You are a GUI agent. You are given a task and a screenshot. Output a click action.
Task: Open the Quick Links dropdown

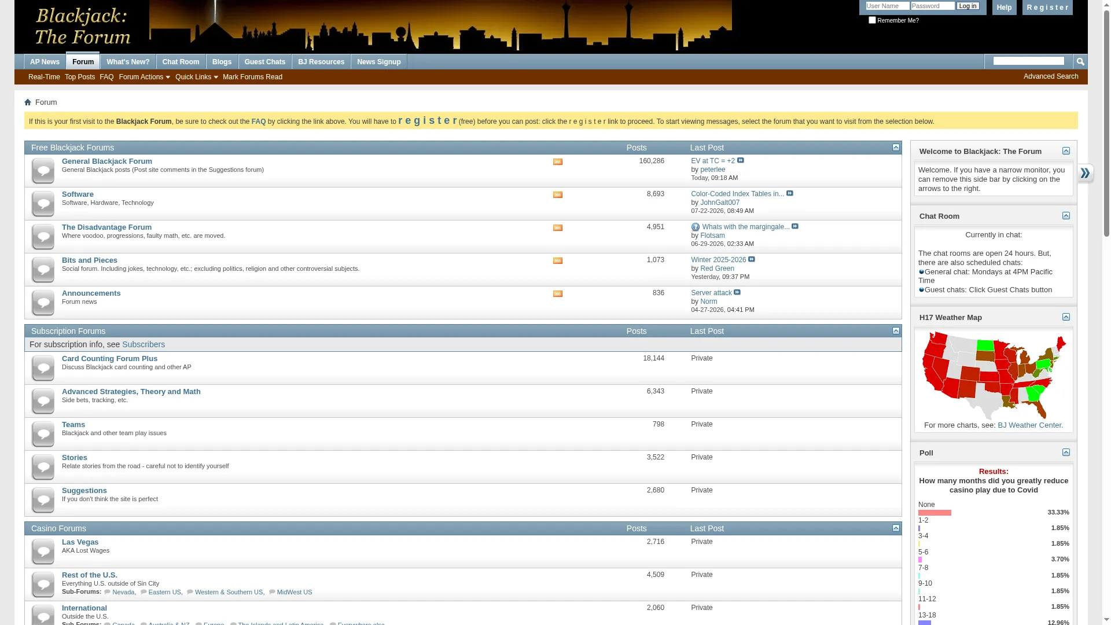point(196,77)
